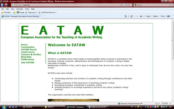
Task: Open the View menu
Action: pos(12,9)
